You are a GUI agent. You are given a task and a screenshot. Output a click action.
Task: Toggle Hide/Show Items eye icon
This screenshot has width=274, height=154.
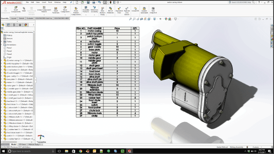[x=161, y=19]
